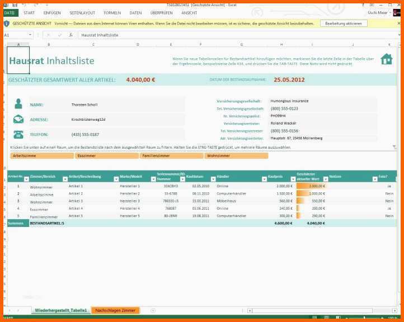Open the DATEI file menu
The image size is (404, 322).
tap(10, 13)
